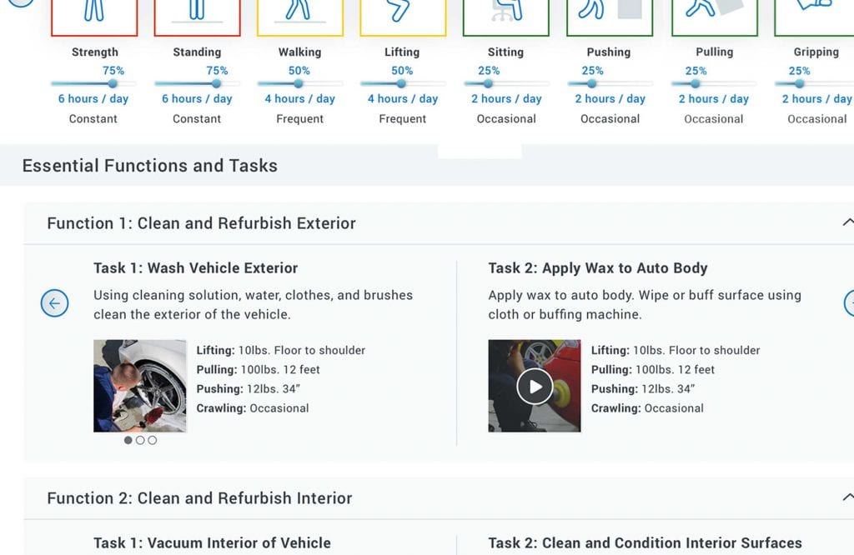Viewport: 854px width, 555px height.
Task: Click the Constant label under Standing
Action: (197, 118)
